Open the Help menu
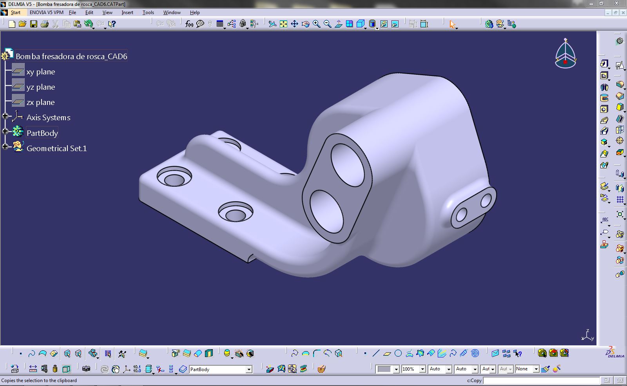The height and width of the screenshot is (386, 627). click(x=195, y=13)
